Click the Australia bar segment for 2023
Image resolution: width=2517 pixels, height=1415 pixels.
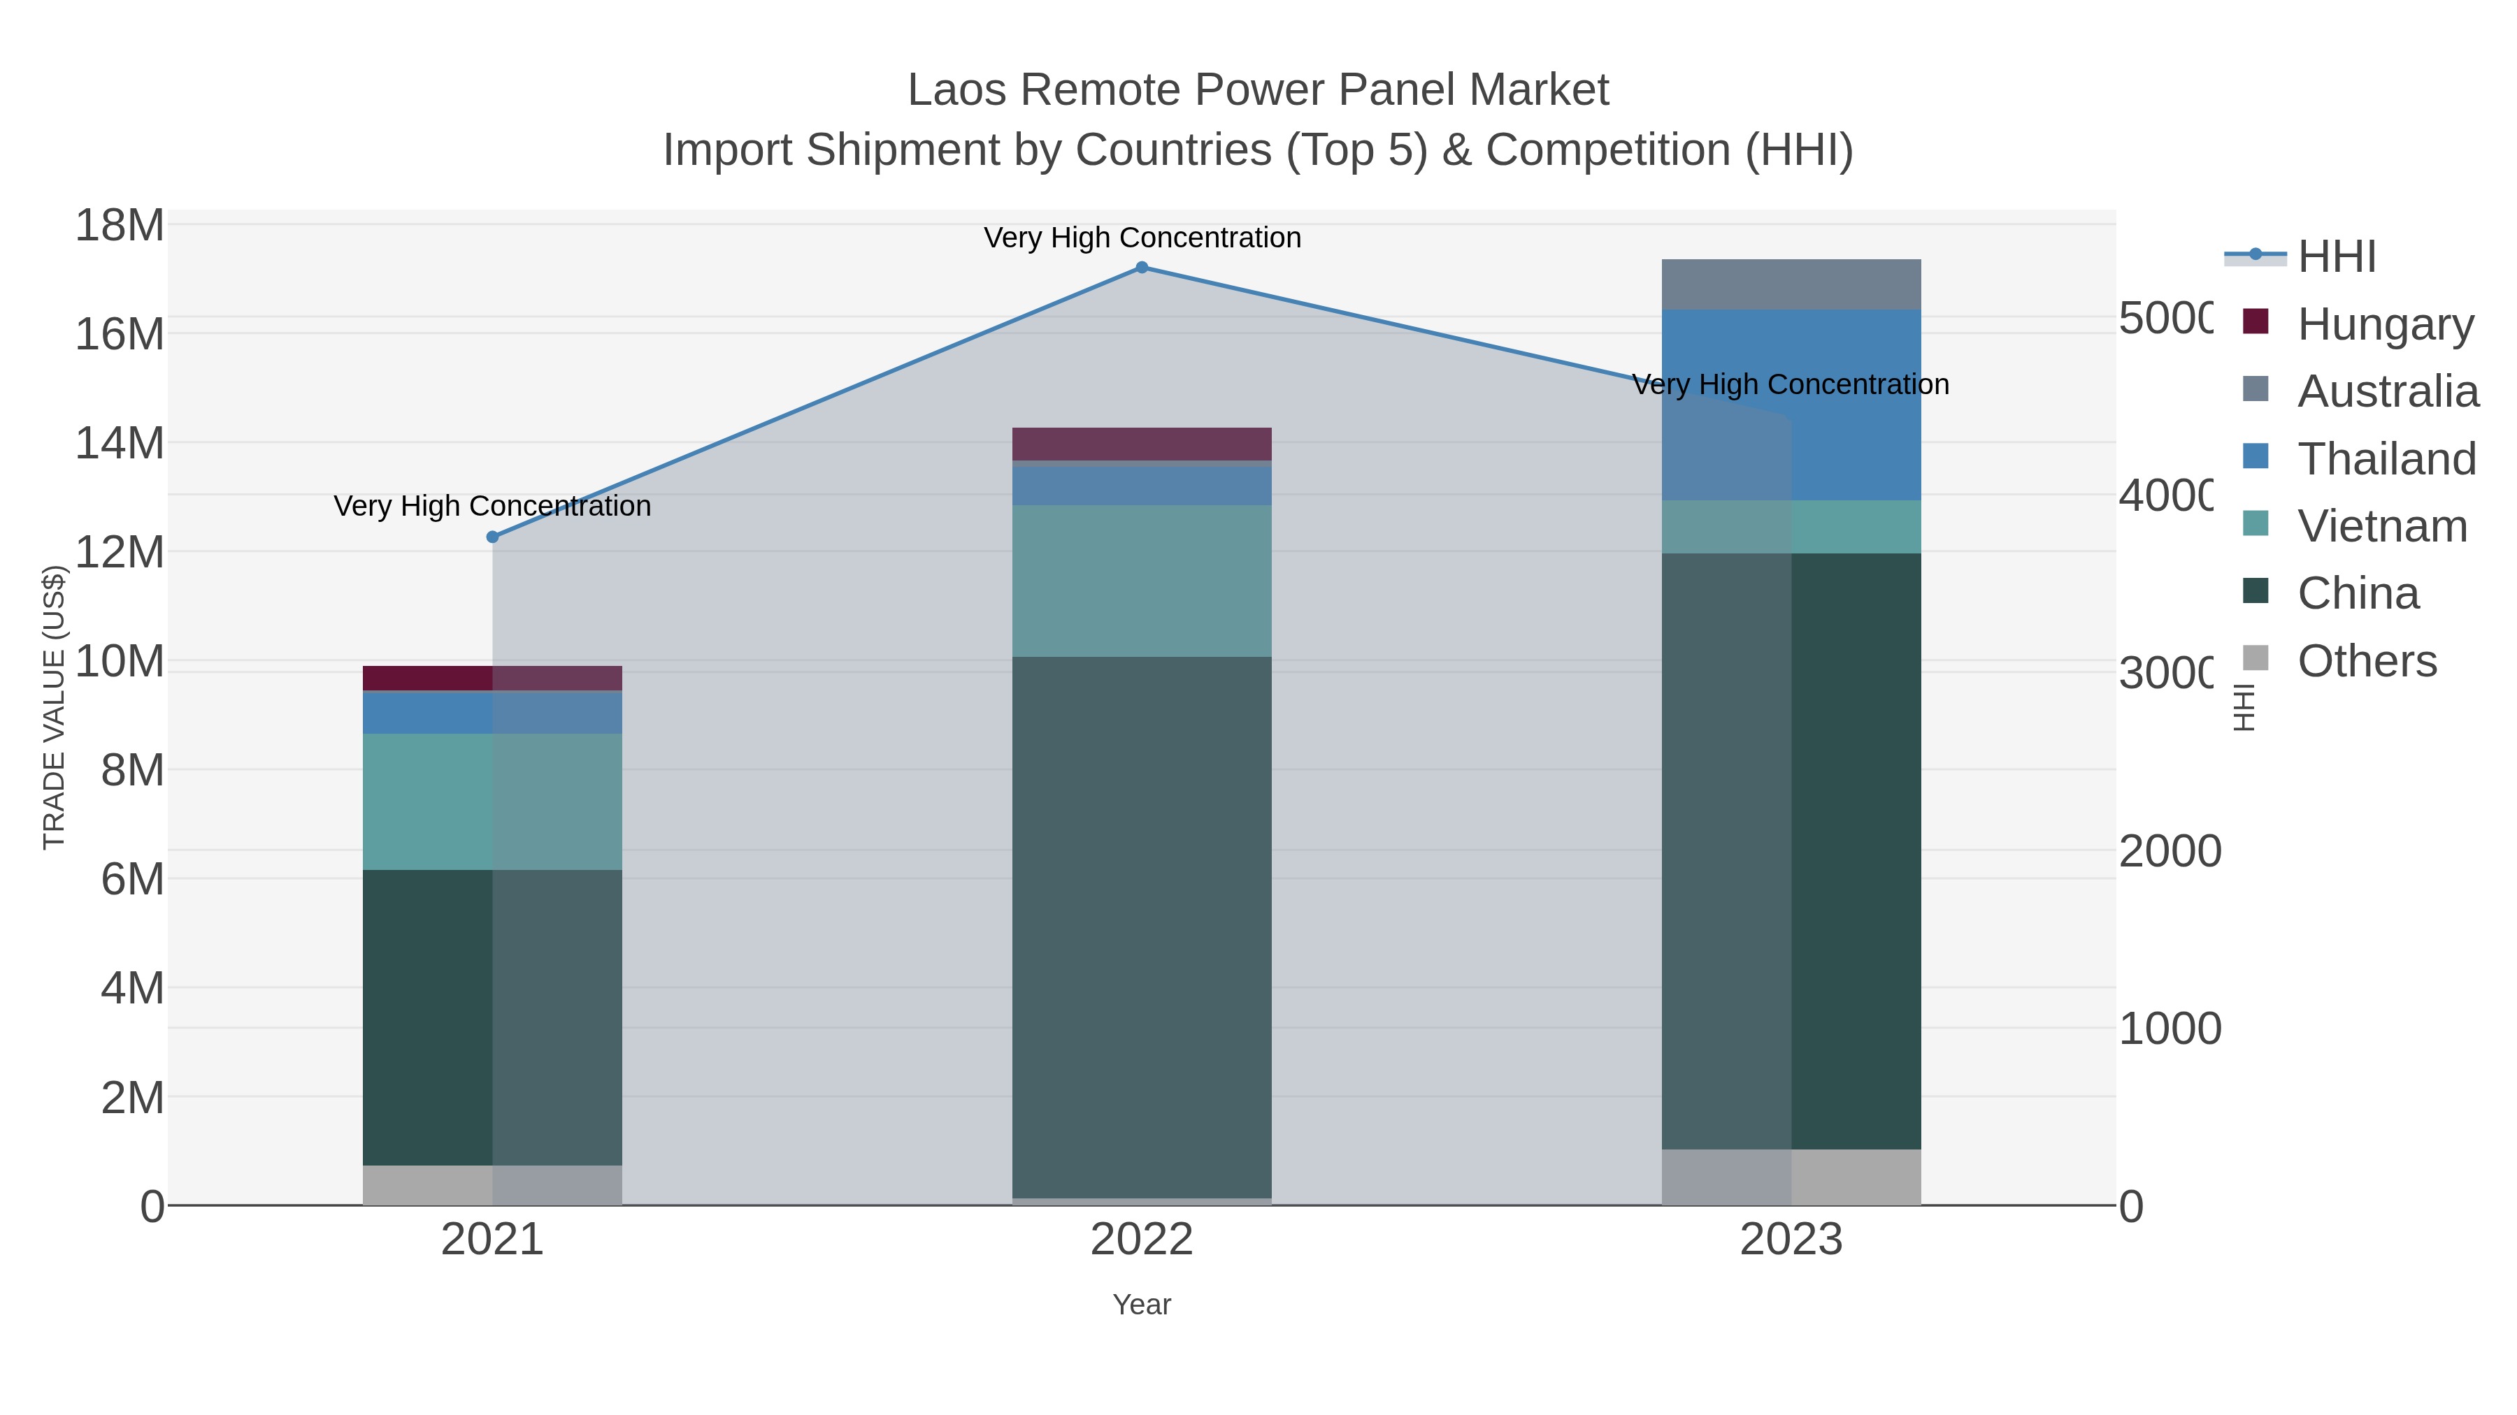coord(1791,284)
